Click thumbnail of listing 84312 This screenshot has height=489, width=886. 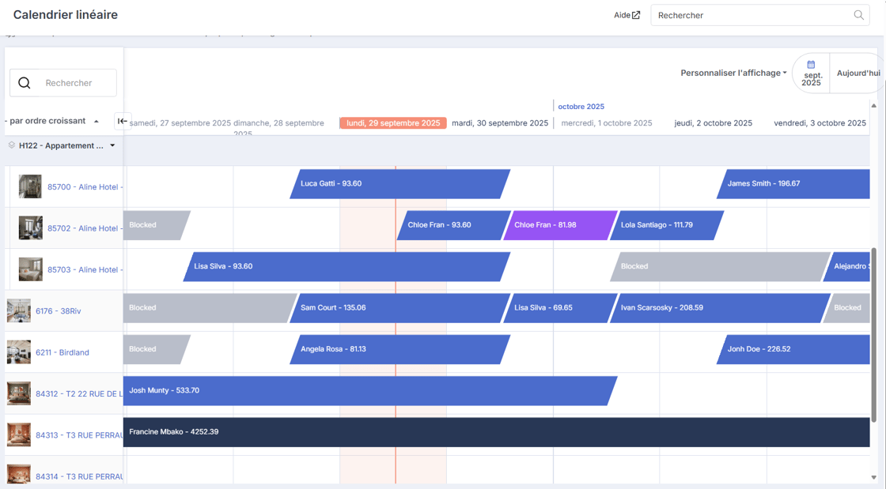[19, 393]
